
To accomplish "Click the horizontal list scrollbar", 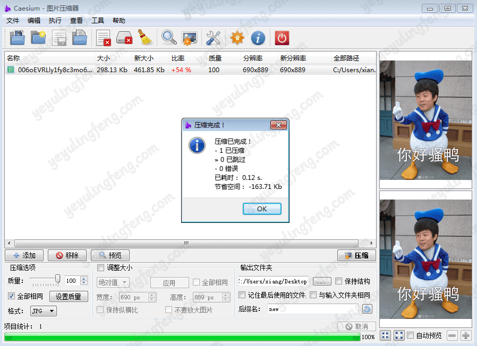I will point(186,243).
